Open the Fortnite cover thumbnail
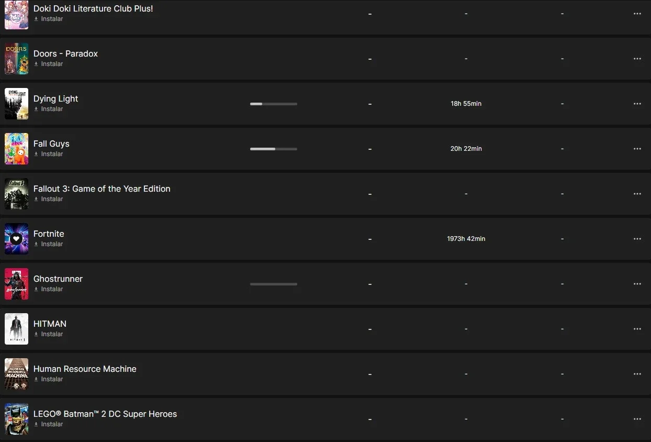This screenshot has height=442, width=651. [16, 239]
